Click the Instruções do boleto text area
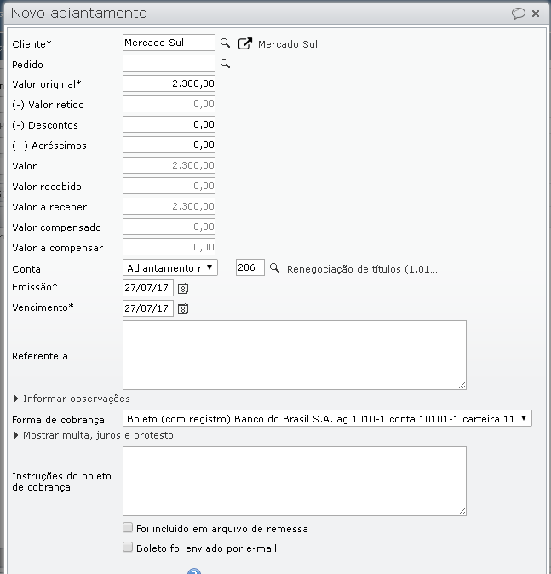Viewport: 551px width, 574px height. 294,481
